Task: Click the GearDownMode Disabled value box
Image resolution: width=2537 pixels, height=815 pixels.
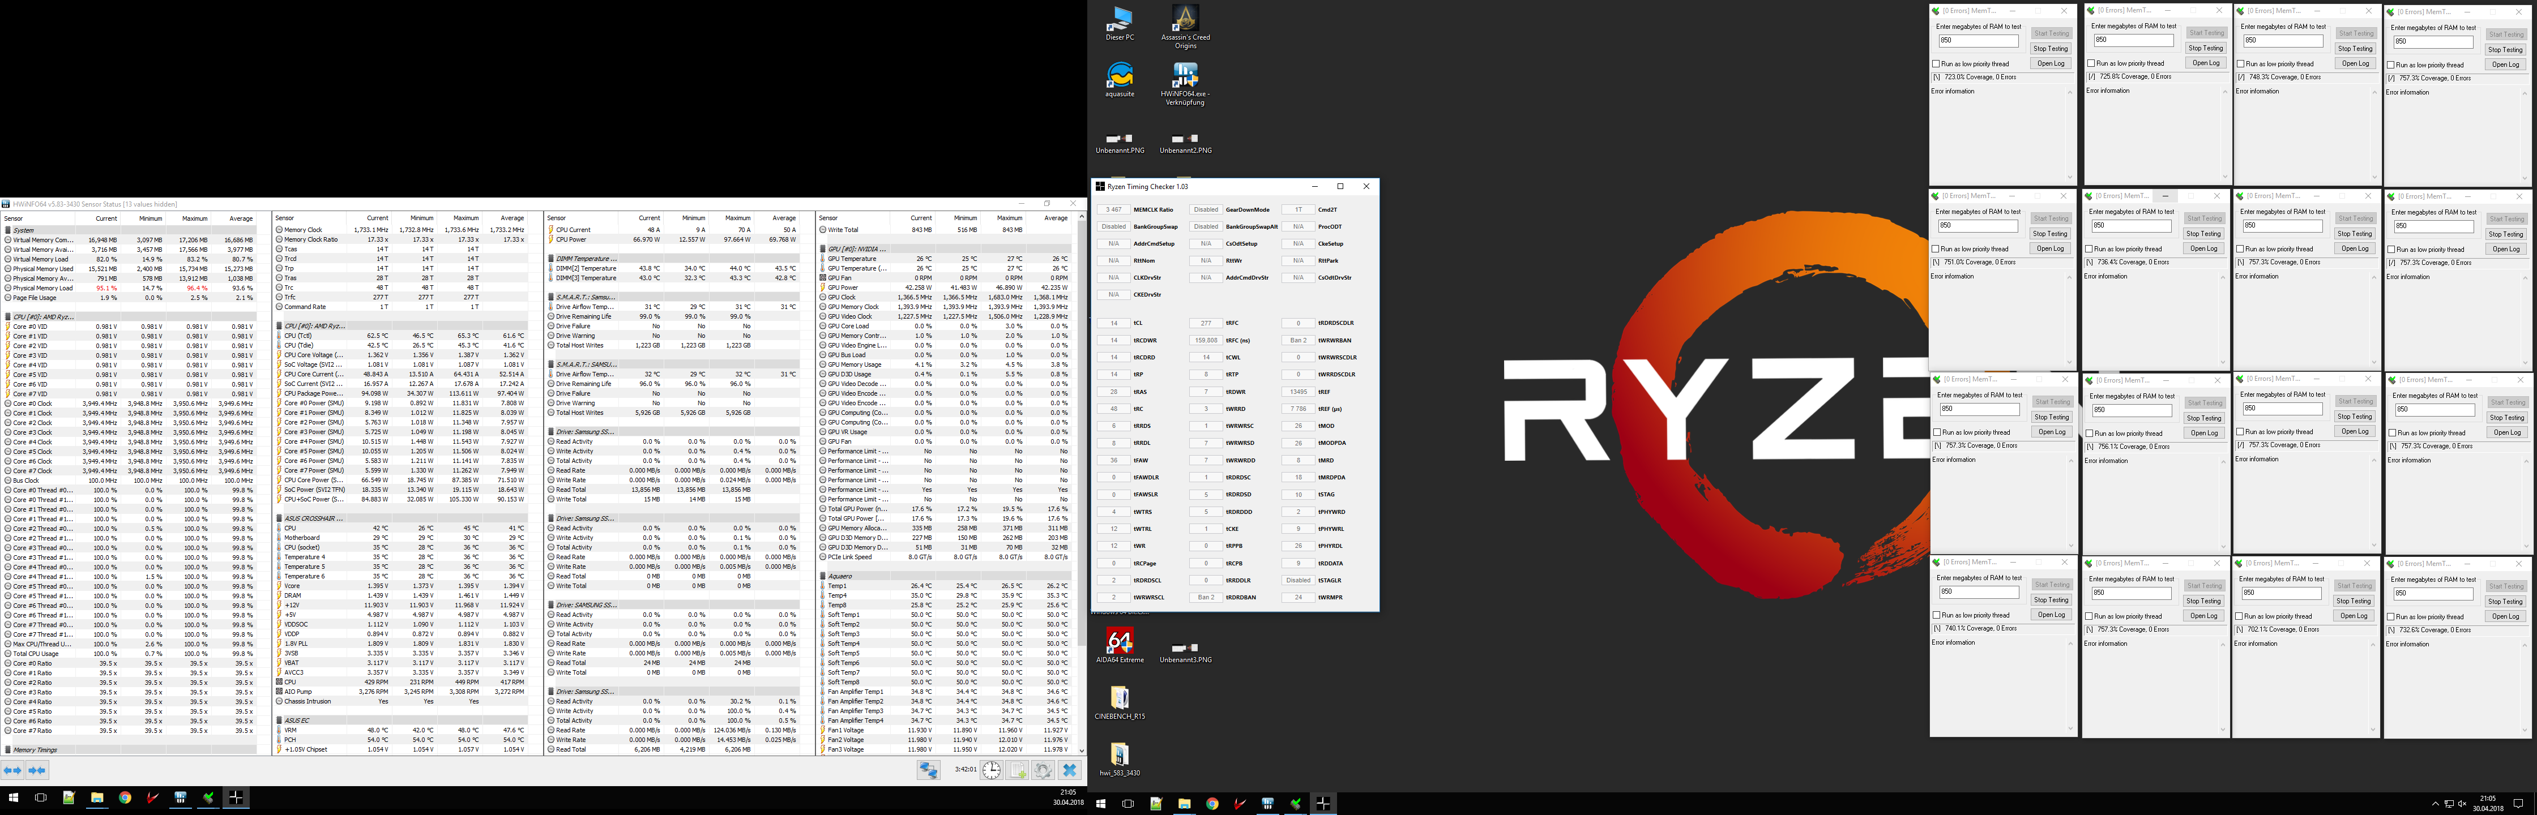Action: [x=1206, y=209]
